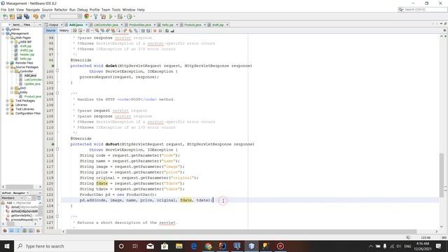Expand the WEB-INF folder
Screen dimensions: 448x252
click(12, 42)
